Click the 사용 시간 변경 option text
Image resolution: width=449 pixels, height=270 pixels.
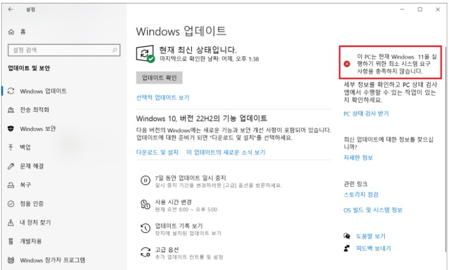click(173, 202)
